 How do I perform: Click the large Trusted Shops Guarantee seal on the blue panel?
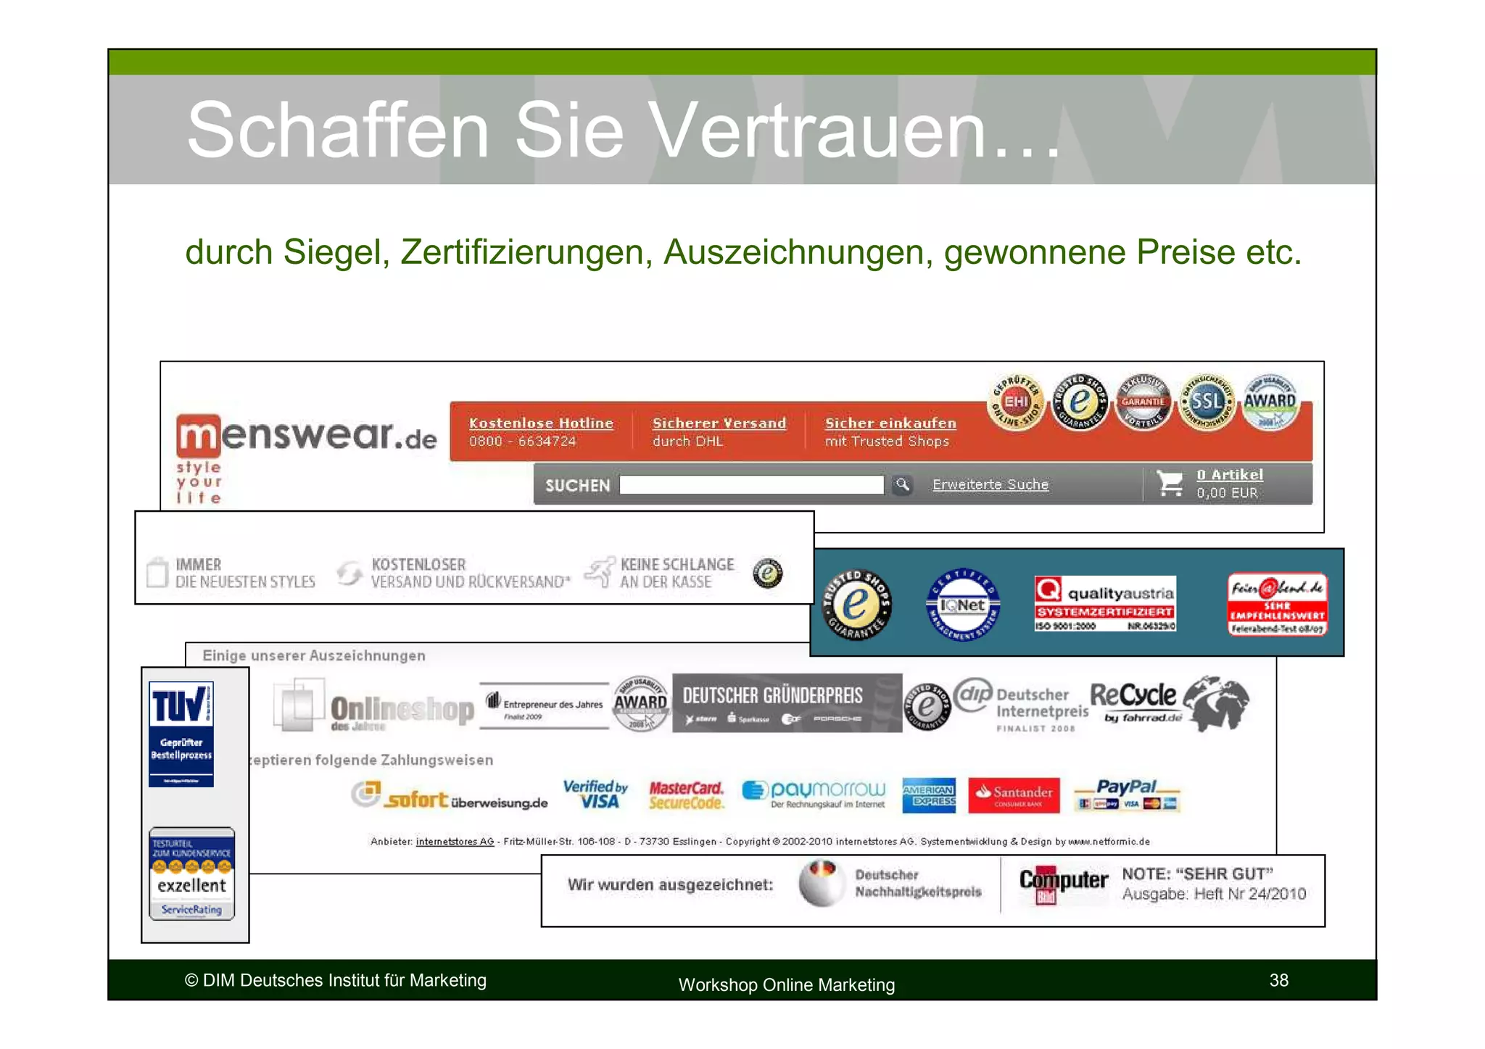856,605
